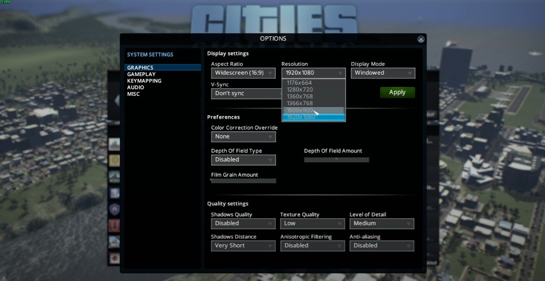The height and width of the screenshot is (281, 545).
Task: Set the Depth Of Field Amount slider
Action: [x=337, y=160]
